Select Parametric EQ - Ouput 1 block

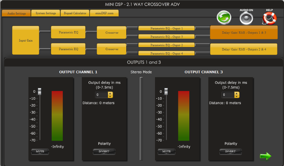(x=166, y=28)
